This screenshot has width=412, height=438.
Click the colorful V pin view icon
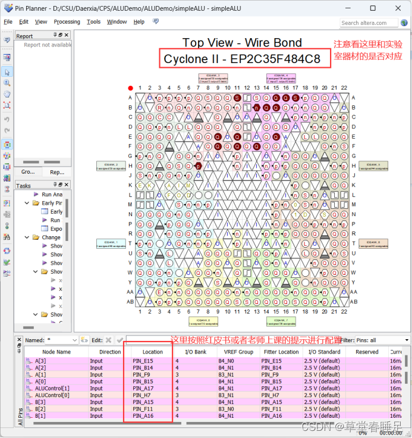(7, 155)
